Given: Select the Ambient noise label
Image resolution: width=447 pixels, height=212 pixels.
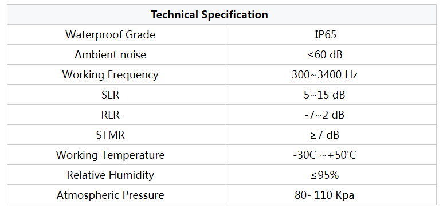Looking at the screenshot, I should 111,54.
